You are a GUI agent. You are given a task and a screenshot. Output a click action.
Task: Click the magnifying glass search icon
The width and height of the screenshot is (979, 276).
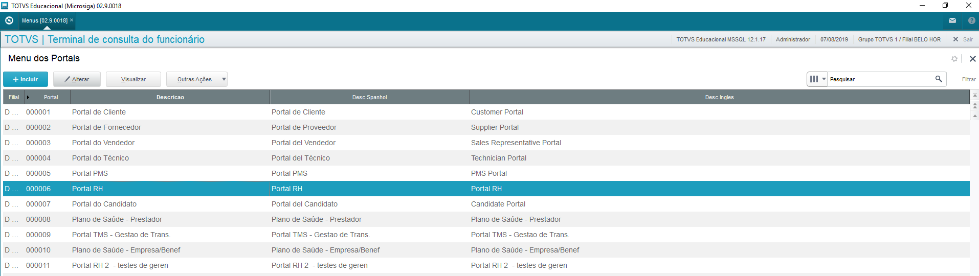click(x=939, y=79)
